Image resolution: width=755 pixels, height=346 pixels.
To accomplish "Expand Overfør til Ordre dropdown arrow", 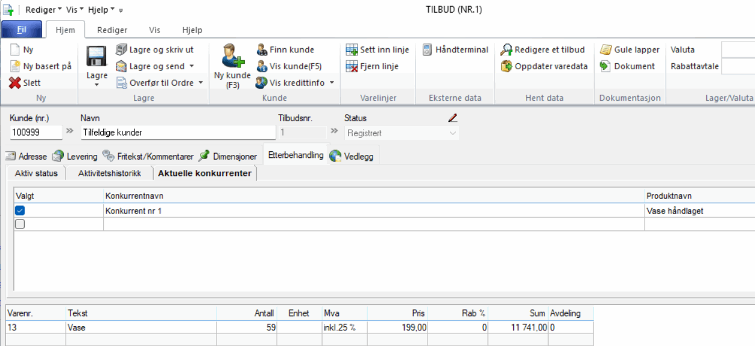I will (200, 83).
